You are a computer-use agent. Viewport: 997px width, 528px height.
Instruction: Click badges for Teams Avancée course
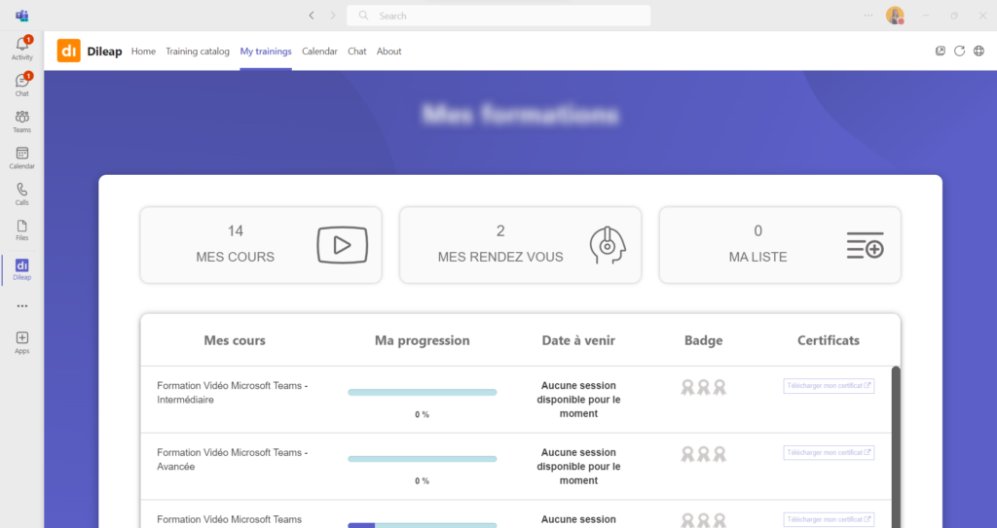pyautogui.click(x=703, y=454)
